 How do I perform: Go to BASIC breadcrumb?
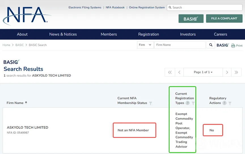(x=20, y=45)
